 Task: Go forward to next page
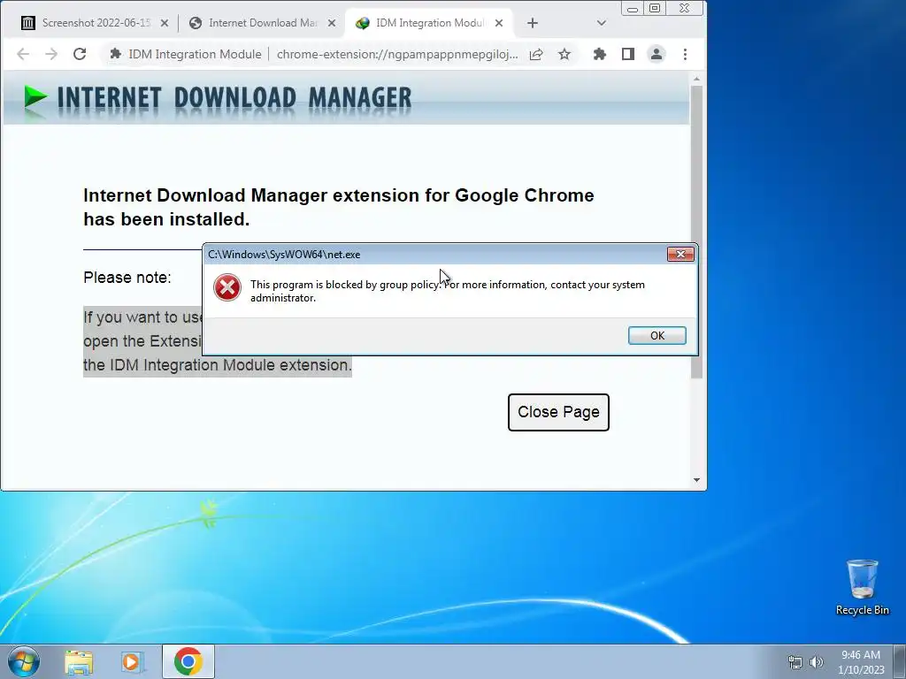(x=51, y=54)
